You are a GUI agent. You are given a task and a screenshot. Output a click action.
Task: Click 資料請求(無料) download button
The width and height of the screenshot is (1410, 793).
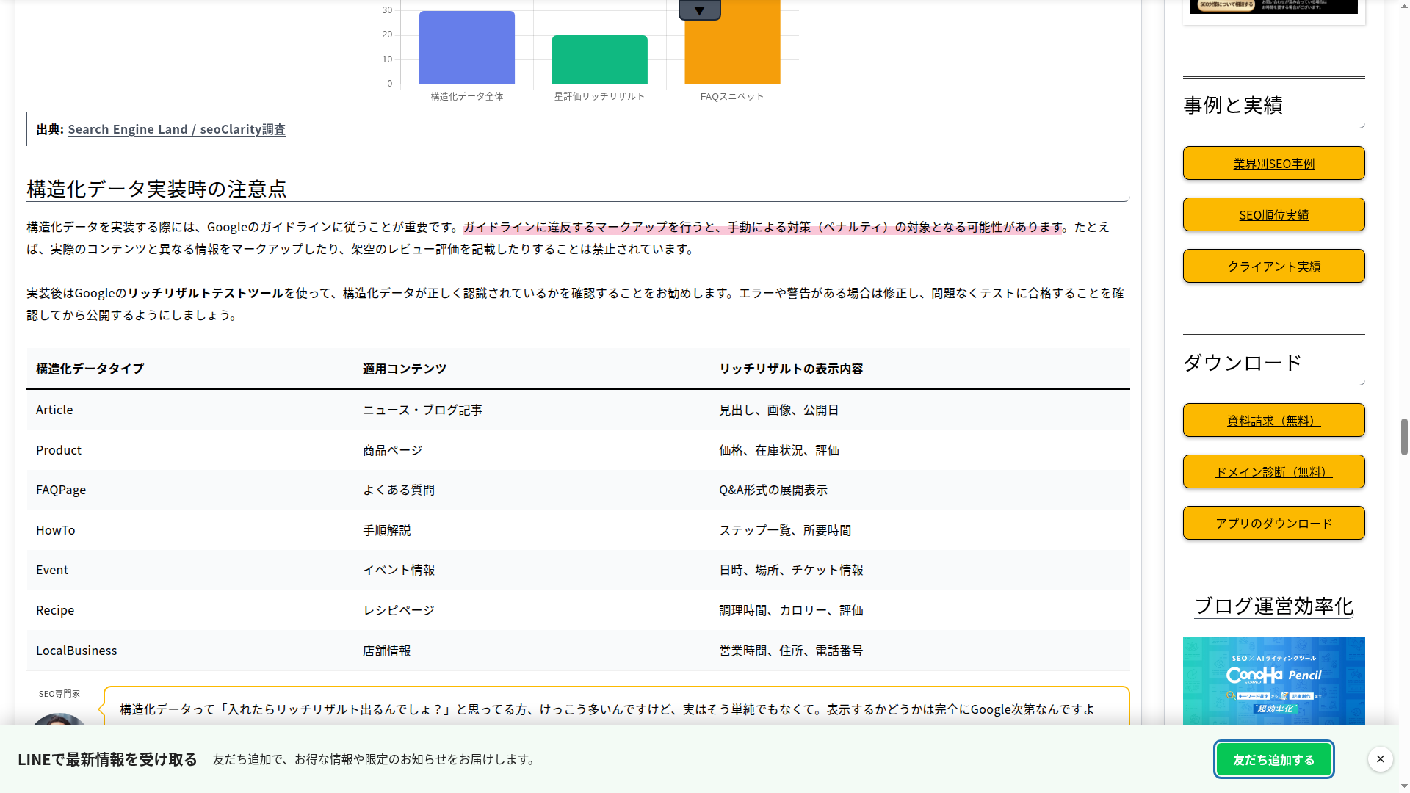(1273, 420)
